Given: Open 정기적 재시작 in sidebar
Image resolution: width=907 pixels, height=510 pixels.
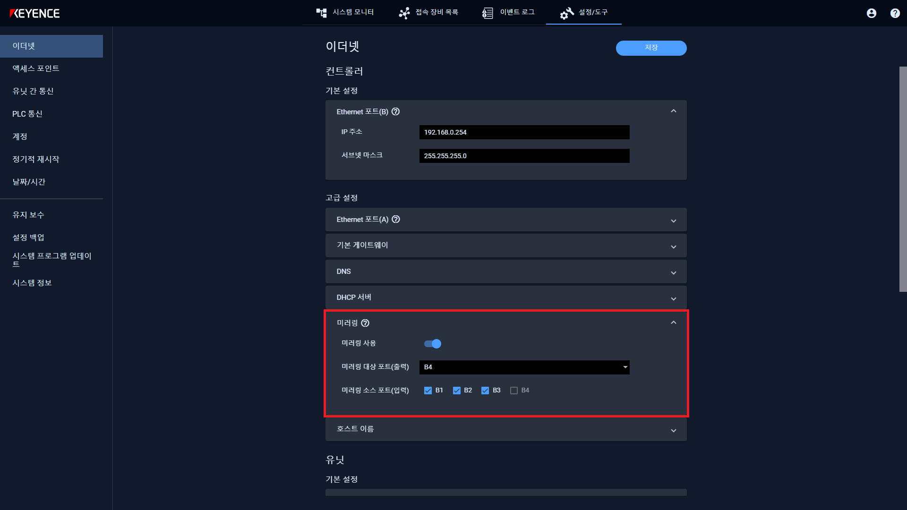Looking at the screenshot, I should pos(51,160).
